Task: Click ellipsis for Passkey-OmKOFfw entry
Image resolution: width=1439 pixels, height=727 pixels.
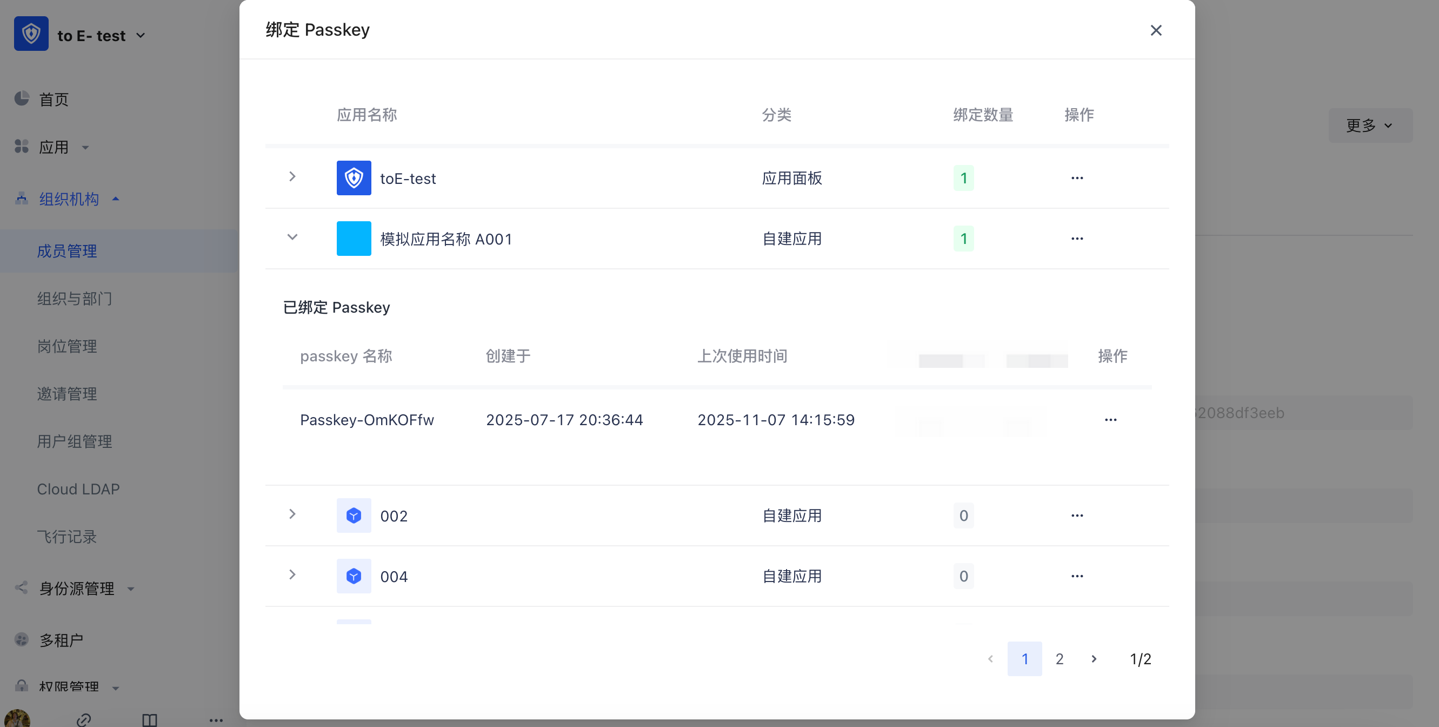Action: pyautogui.click(x=1110, y=420)
